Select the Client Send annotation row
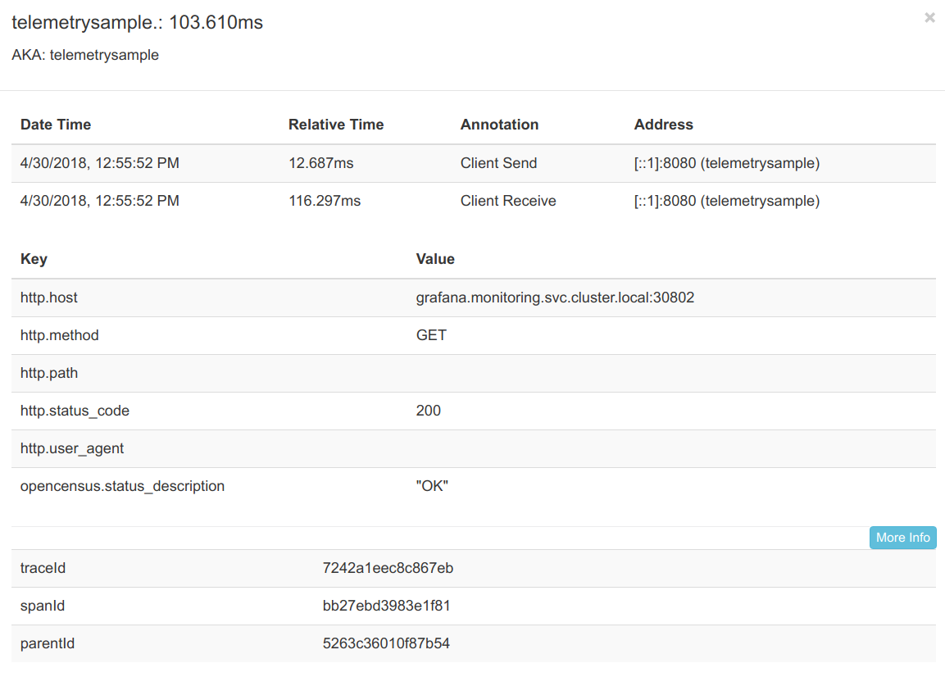945x677 pixels. [x=474, y=163]
